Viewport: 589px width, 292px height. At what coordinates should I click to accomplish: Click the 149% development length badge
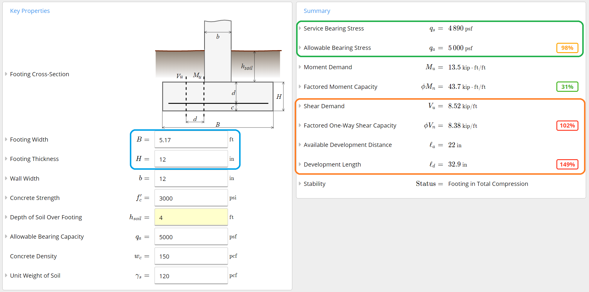click(567, 164)
